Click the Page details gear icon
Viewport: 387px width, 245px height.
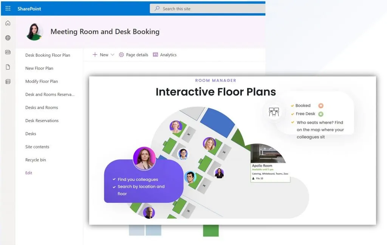click(x=121, y=55)
